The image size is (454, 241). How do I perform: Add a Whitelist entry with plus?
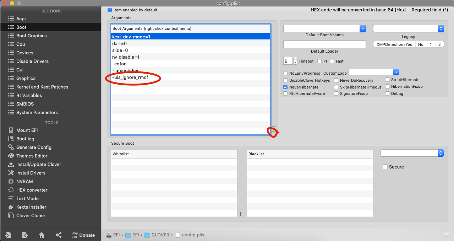[240, 214]
